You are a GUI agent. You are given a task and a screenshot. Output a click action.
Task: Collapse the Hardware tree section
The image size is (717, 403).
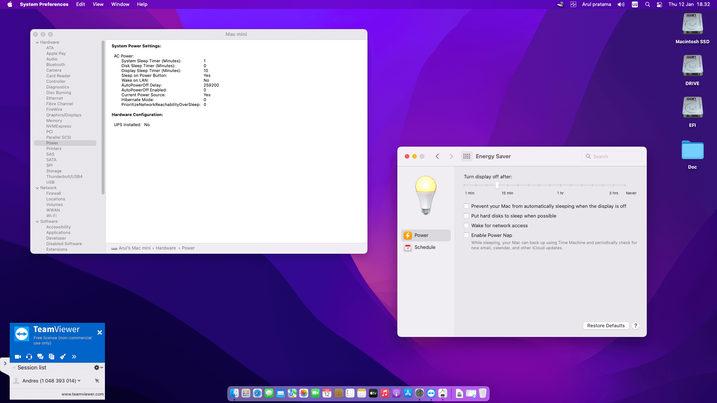click(37, 43)
